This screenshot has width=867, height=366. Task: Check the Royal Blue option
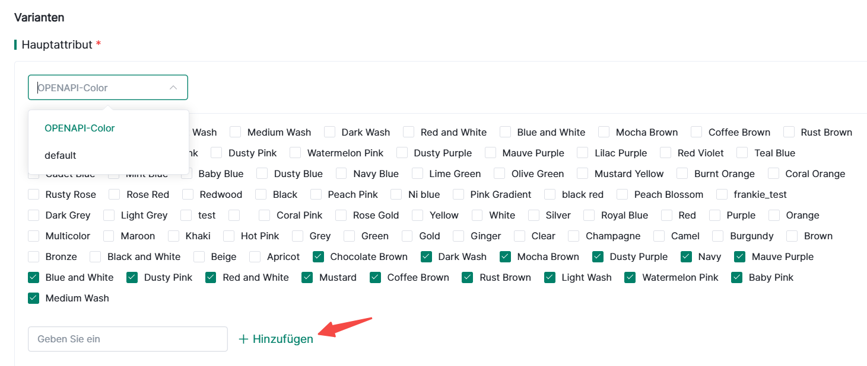tap(589, 216)
